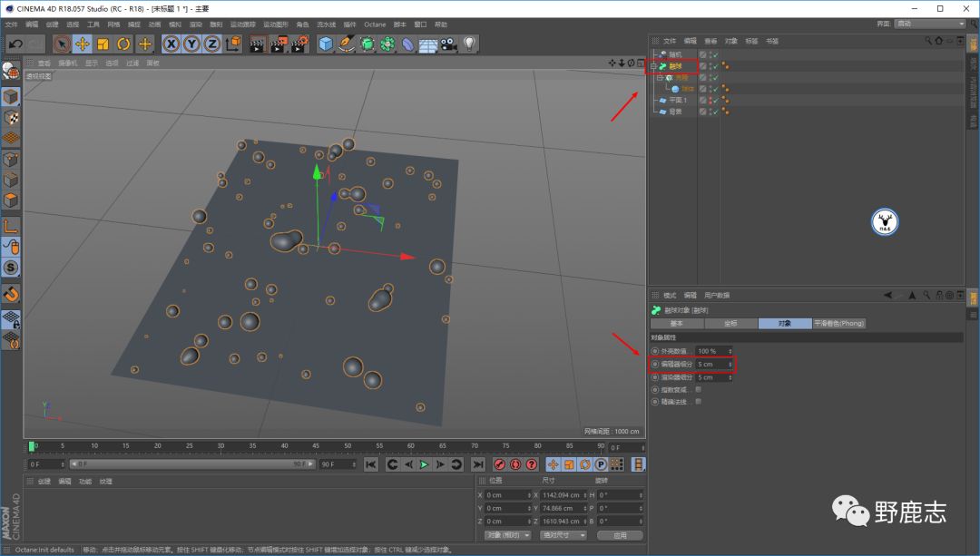Image resolution: width=980 pixels, height=556 pixels.
Task: Switch to the 平滑着色(Phong) tab
Action: click(838, 324)
